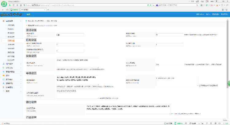Click the left textarea under 奖励设置

tap(78, 63)
